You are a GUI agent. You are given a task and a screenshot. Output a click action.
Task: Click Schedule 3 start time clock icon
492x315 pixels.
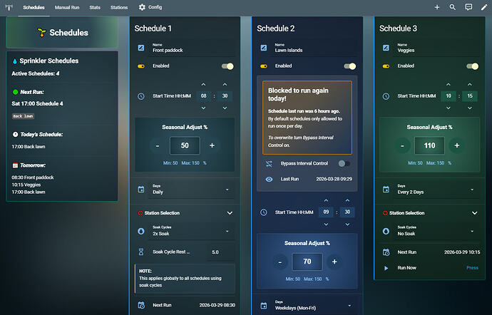[386, 96]
